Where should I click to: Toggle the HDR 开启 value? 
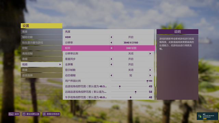(x=131, y=37)
